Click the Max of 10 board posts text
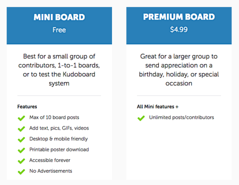 (x=54, y=117)
